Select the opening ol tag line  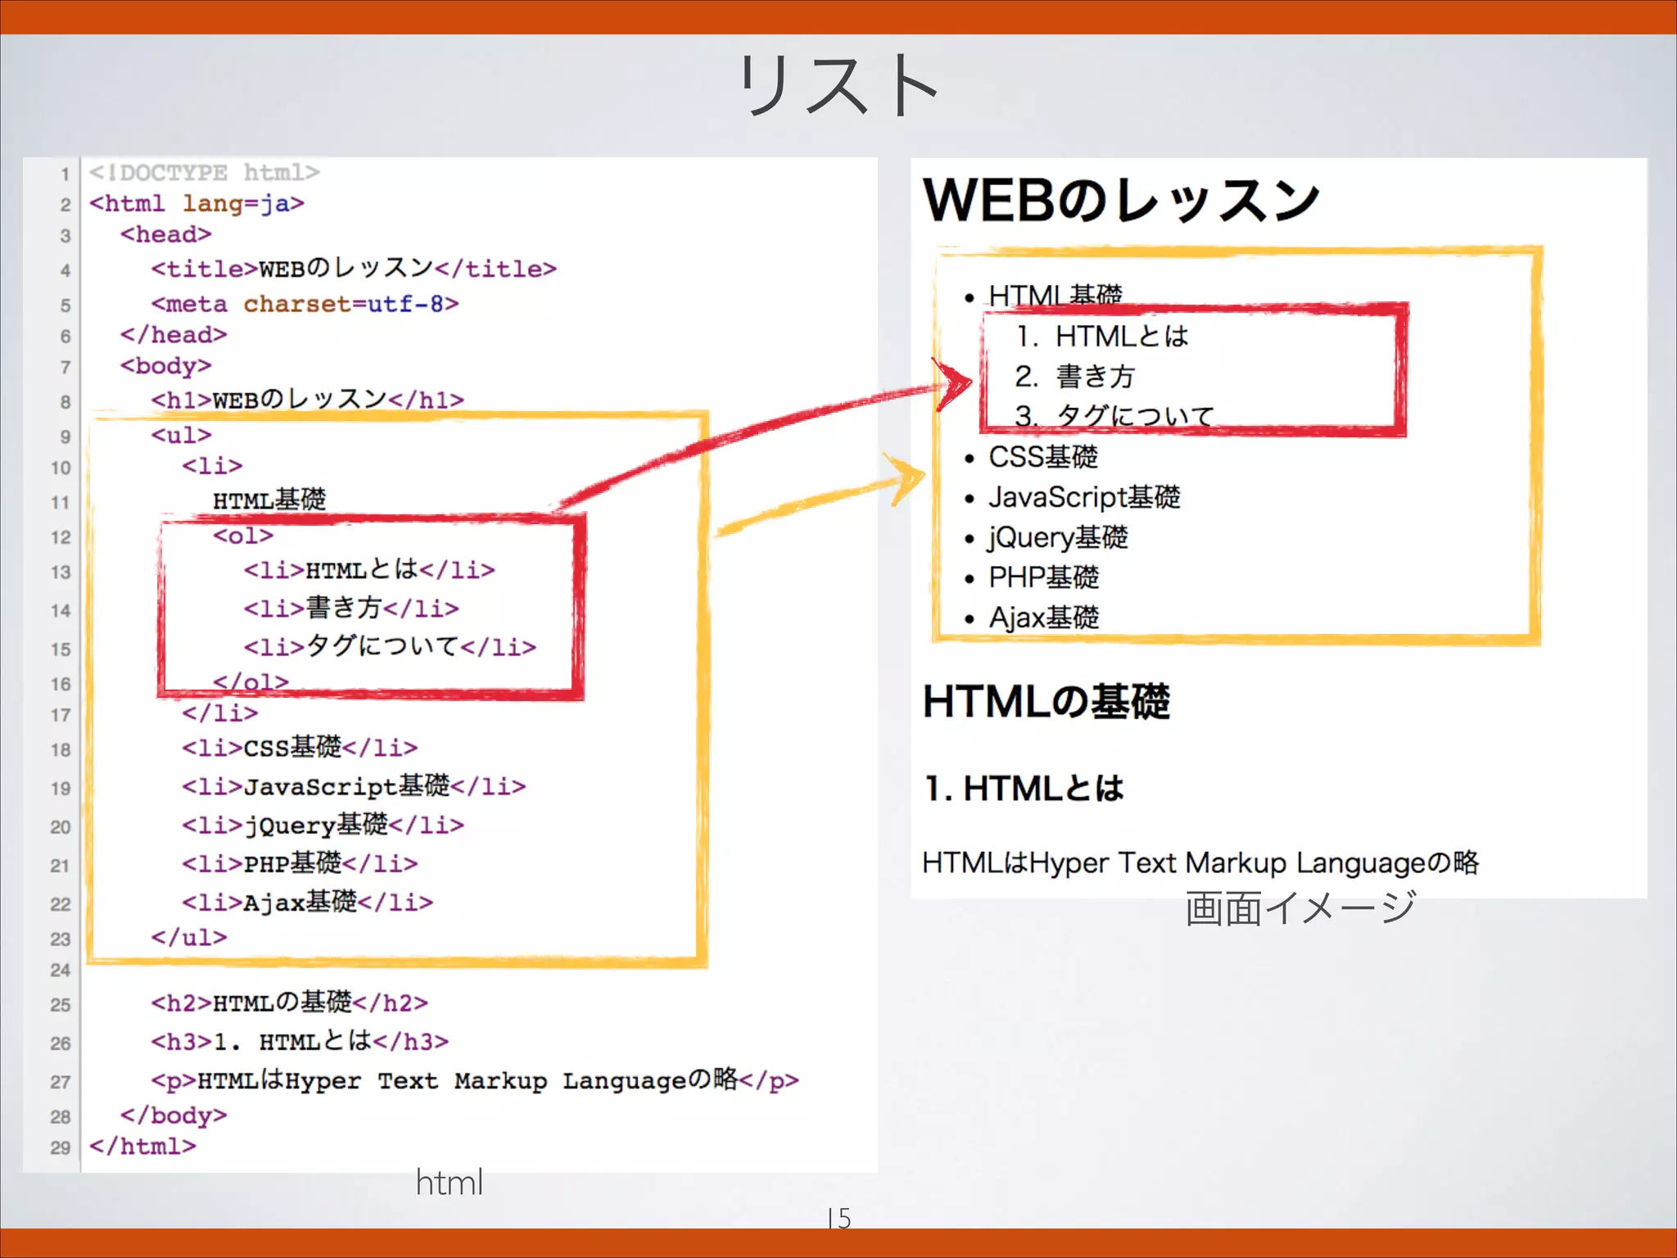[243, 536]
